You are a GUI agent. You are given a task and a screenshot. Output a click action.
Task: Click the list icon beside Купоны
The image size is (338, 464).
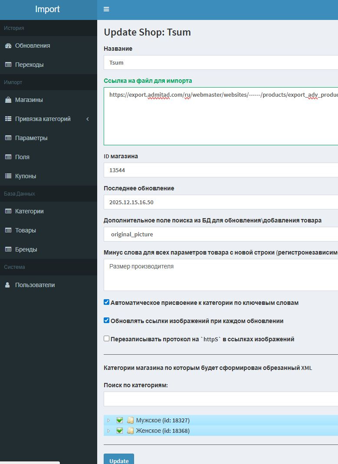pos(8,176)
